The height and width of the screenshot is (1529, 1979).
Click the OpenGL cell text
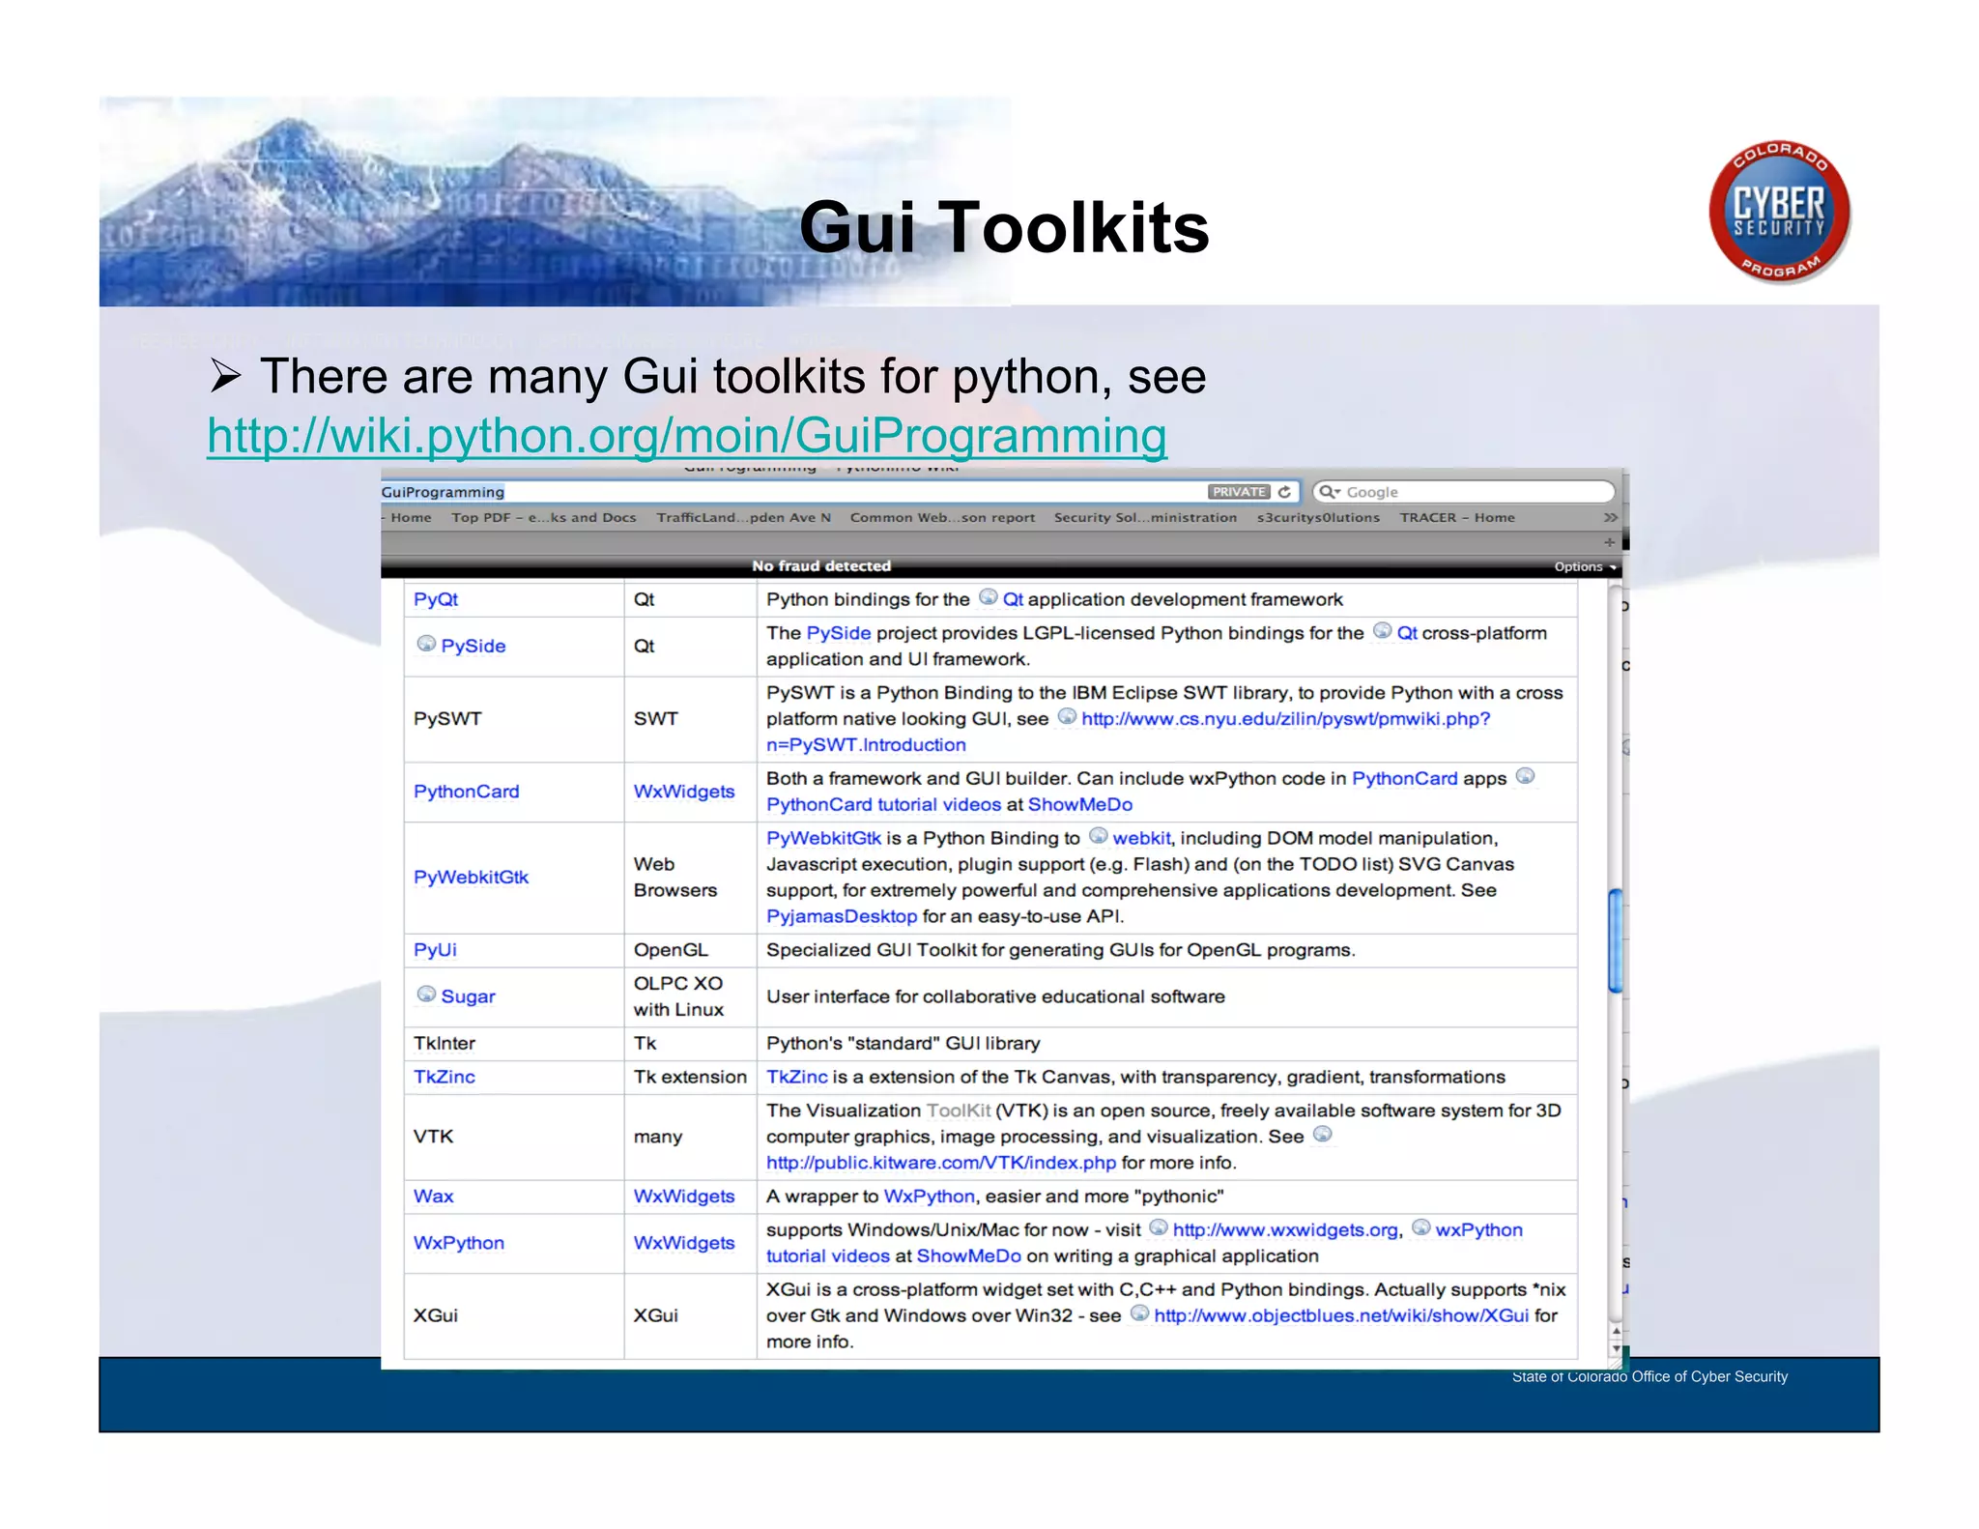tap(671, 950)
